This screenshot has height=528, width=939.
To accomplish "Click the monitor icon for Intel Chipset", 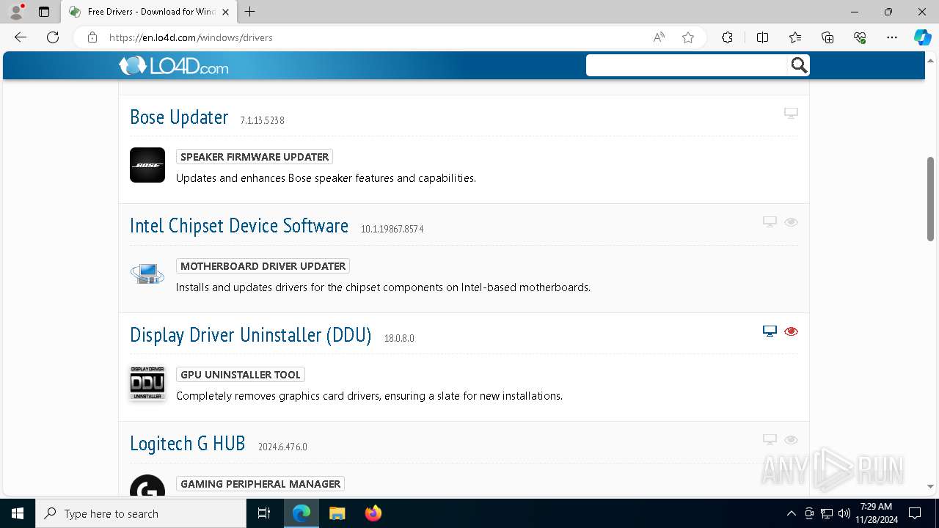I will click(770, 221).
